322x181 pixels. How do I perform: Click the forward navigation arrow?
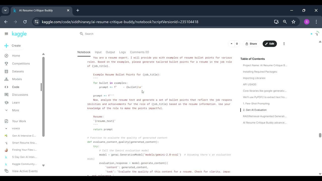[15, 22]
